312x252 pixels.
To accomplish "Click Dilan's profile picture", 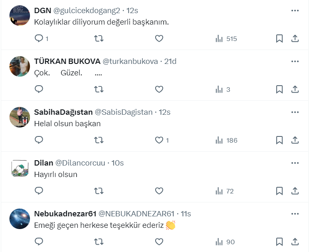I will tap(20, 168).
